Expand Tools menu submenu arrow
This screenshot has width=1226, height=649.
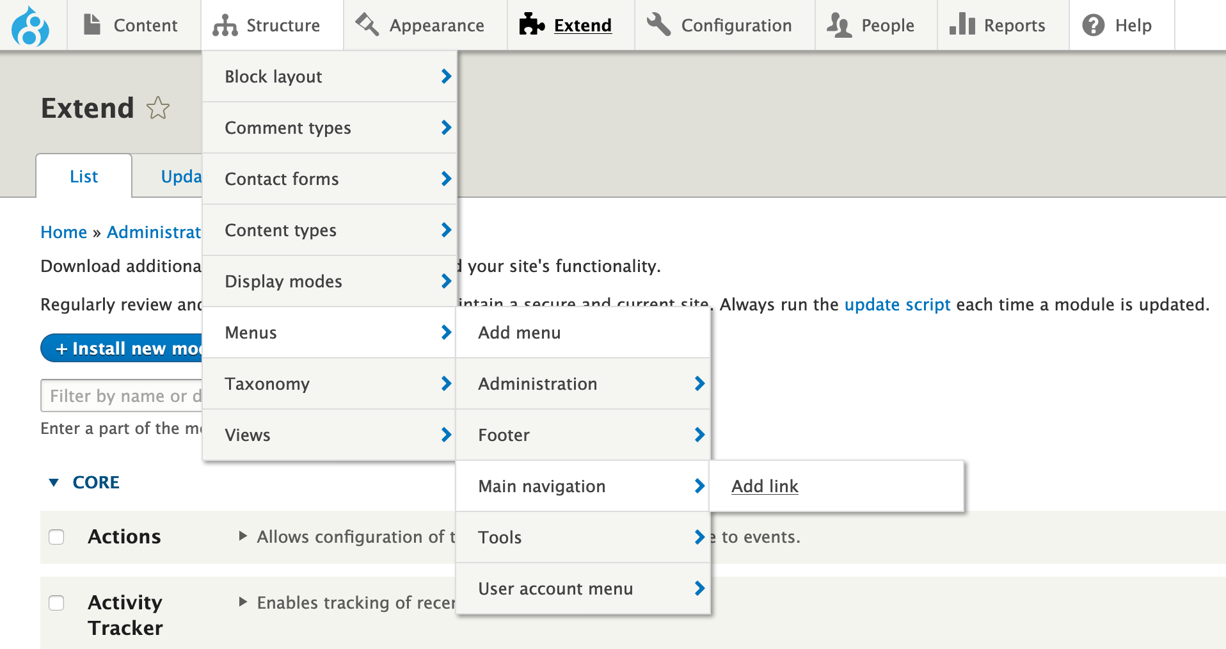pos(700,537)
